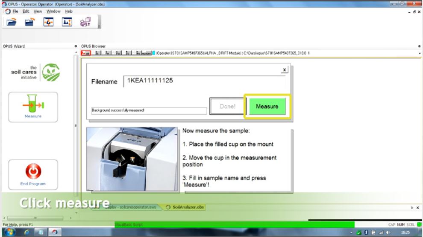Open the OPUS Browser file dropdown arrow
This screenshot has height=237, width=423.
tap(420, 53)
